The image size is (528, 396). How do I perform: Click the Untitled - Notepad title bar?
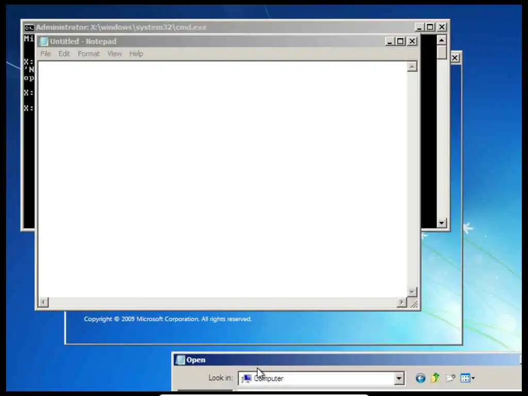click(227, 41)
